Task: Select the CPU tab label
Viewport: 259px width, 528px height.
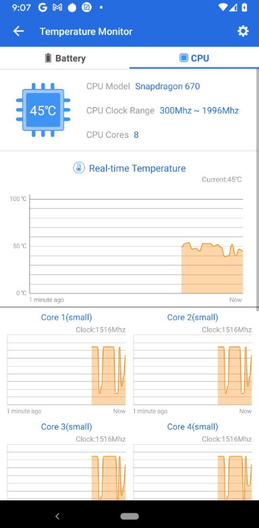Action: [x=200, y=58]
